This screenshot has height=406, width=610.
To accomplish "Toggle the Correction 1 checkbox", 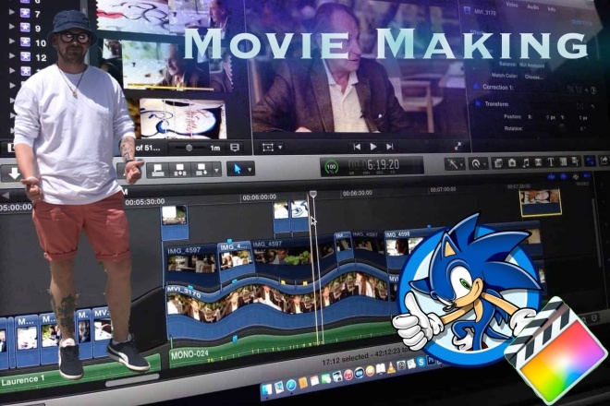I will [476, 87].
